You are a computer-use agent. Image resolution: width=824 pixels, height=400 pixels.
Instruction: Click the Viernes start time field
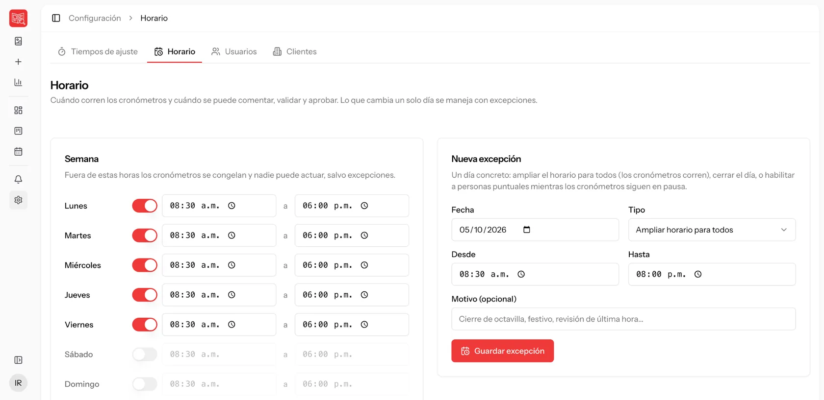click(219, 325)
